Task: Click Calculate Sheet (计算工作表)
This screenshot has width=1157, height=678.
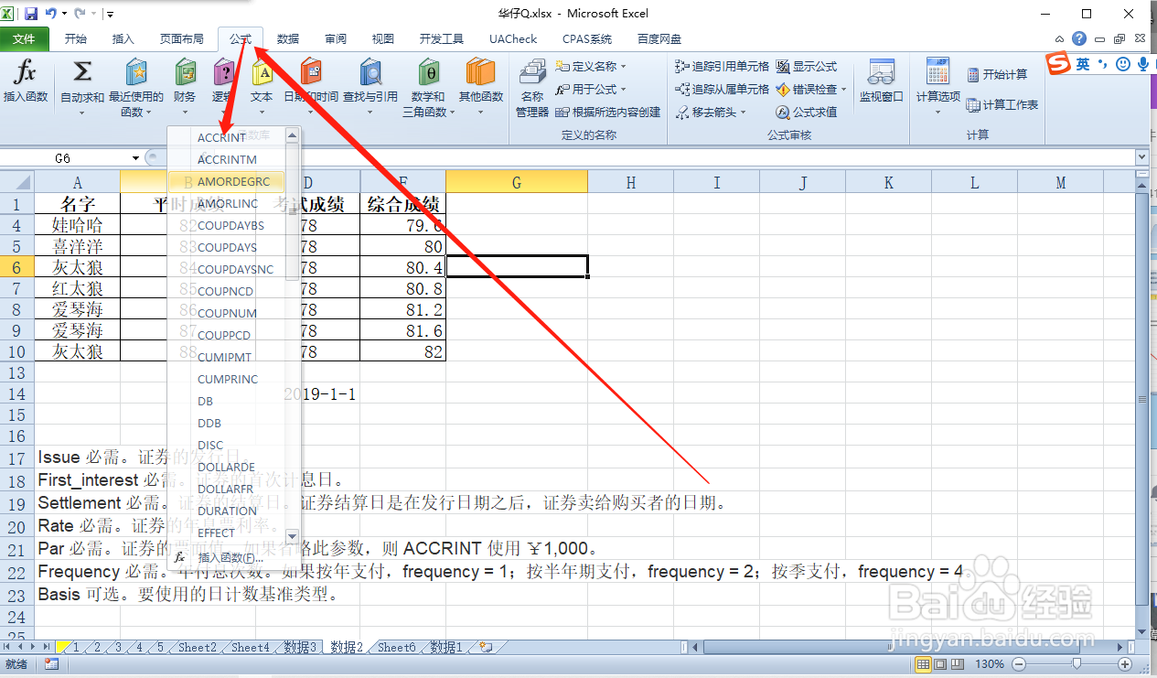Action: coord(1002,105)
